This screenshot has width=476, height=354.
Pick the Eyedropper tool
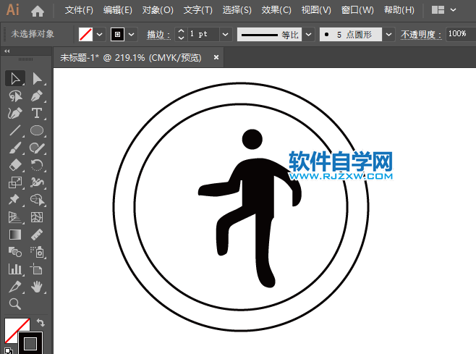pyautogui.click(x=15, y=287)
